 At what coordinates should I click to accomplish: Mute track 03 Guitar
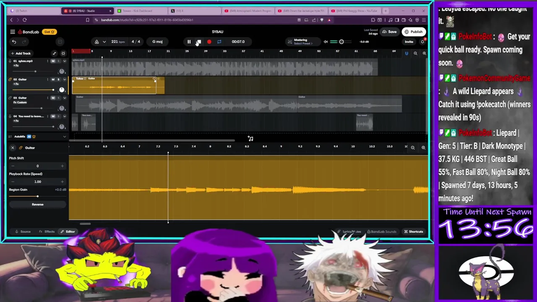[x=53, y=98]
